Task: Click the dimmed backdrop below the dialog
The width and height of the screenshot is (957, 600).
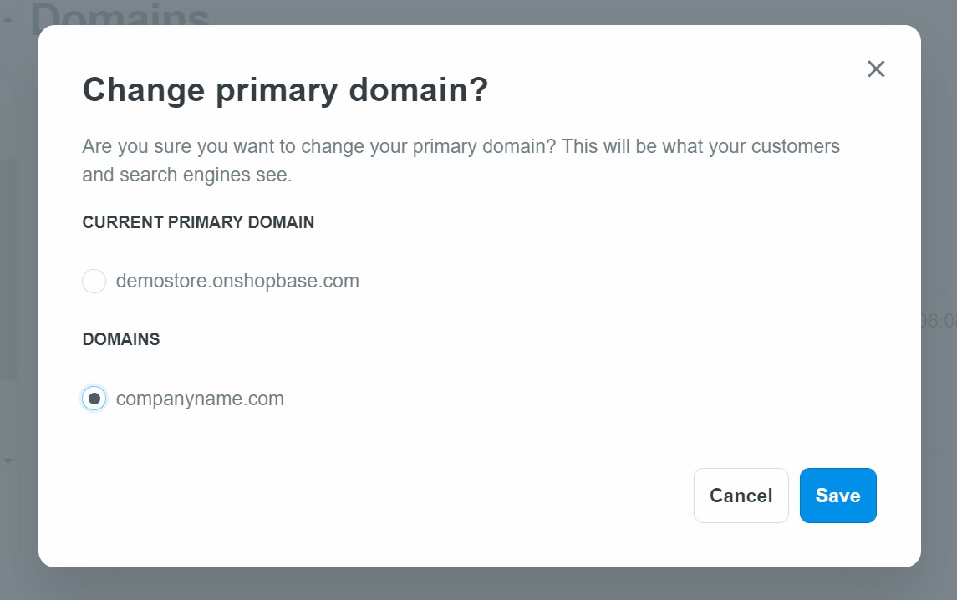Action: [x=478, y=584]
